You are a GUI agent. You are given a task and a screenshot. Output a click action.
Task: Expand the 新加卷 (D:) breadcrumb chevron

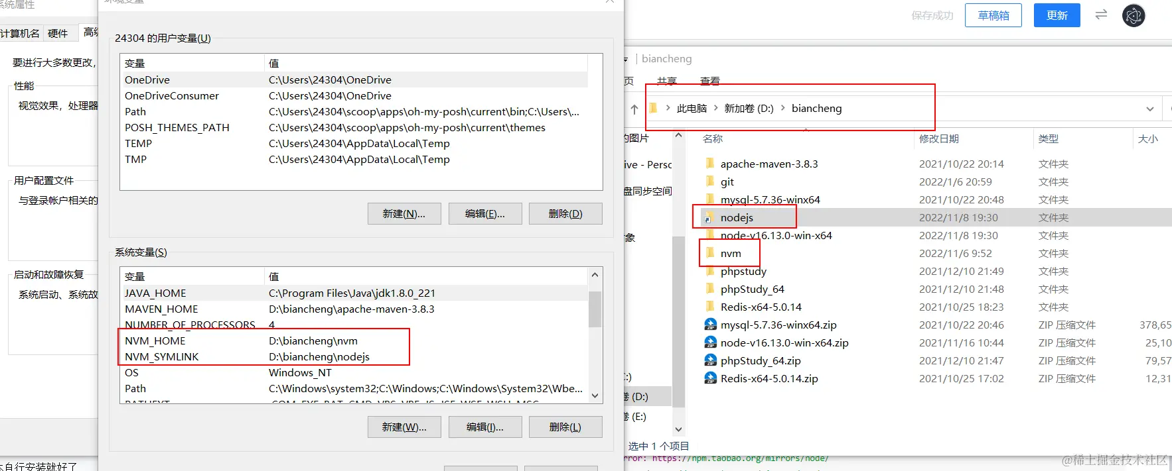(783, 108)
